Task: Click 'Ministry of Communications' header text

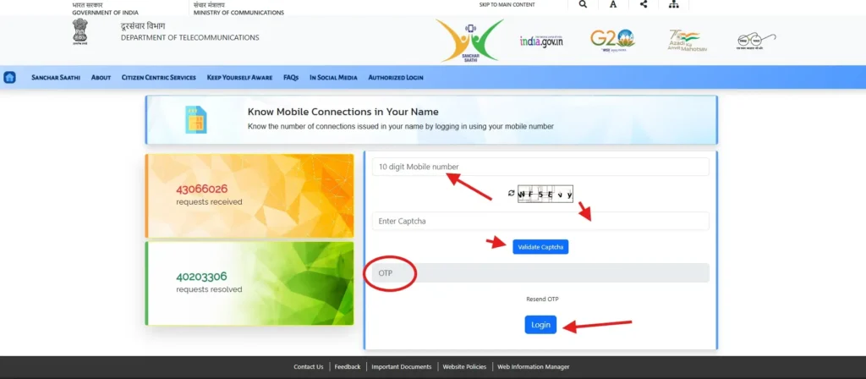Action: tap(239, 12)
